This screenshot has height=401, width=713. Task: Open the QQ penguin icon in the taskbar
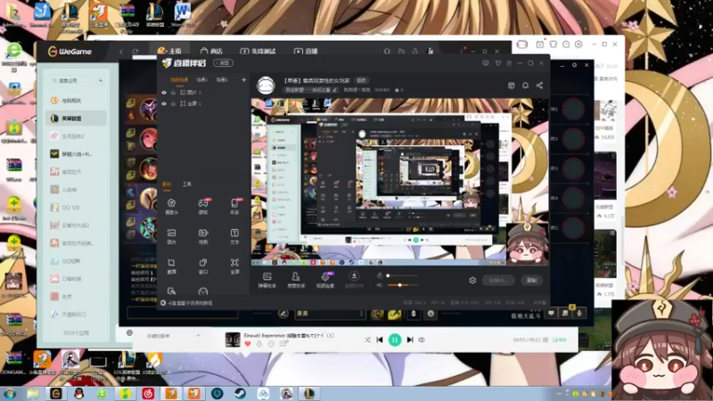79,393
